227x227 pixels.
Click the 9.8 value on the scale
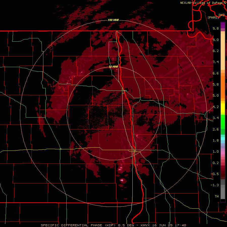click(216, 28)
